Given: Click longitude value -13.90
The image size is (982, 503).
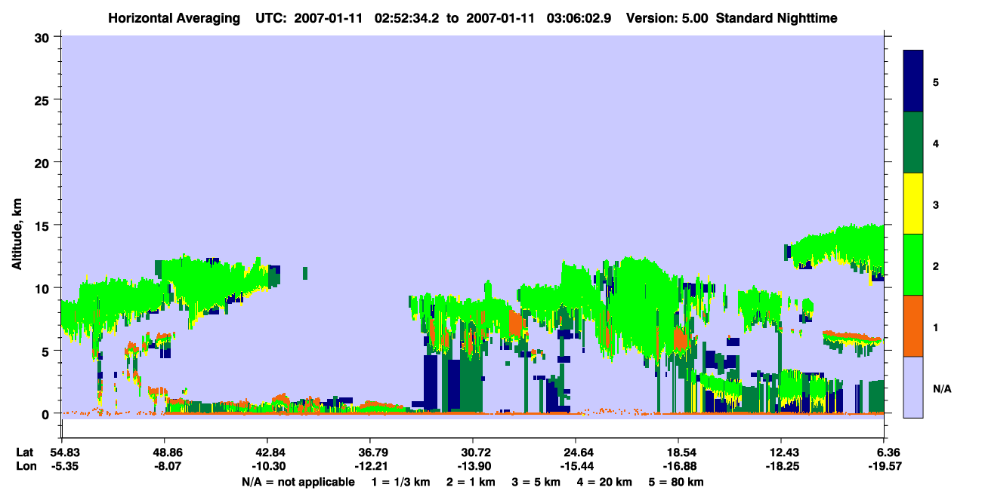Looking at the screenshot, I should [473, 466].
